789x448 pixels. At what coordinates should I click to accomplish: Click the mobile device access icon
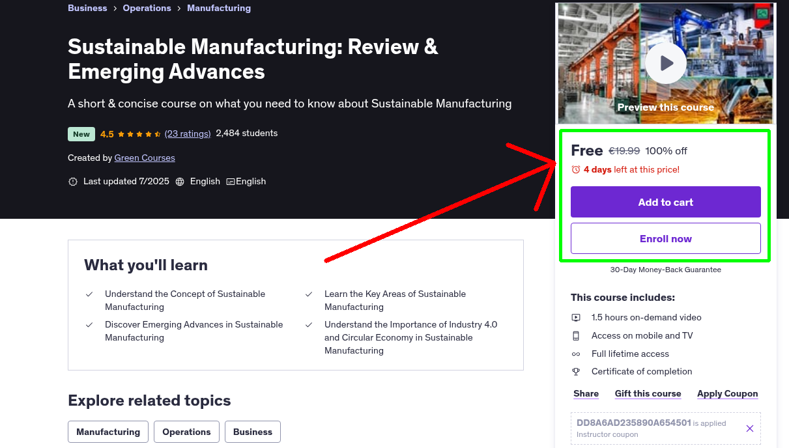click(x=576, y=336)
